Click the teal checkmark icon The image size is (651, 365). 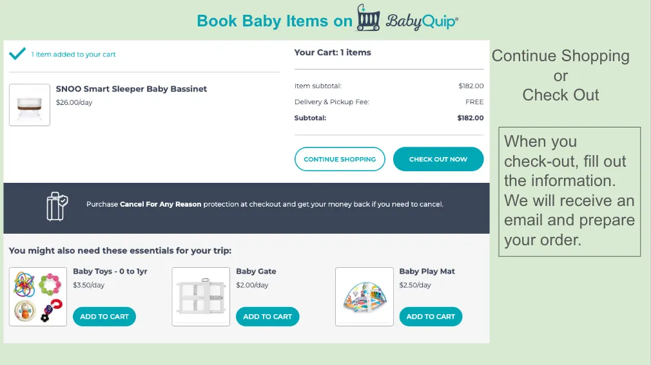[17, 53]
